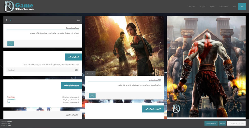Click the user icon beside rayshman2

click(7, 100)
